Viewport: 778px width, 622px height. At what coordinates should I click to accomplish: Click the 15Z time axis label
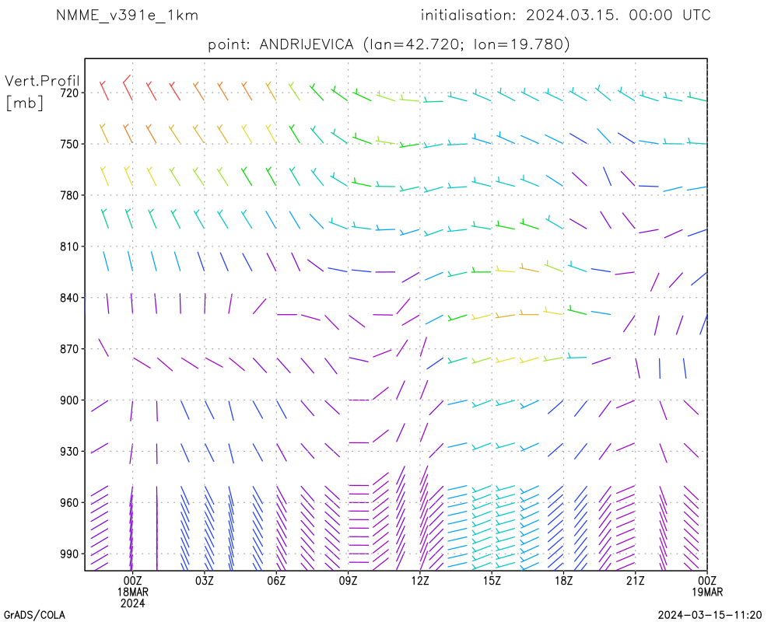point(492,581)
